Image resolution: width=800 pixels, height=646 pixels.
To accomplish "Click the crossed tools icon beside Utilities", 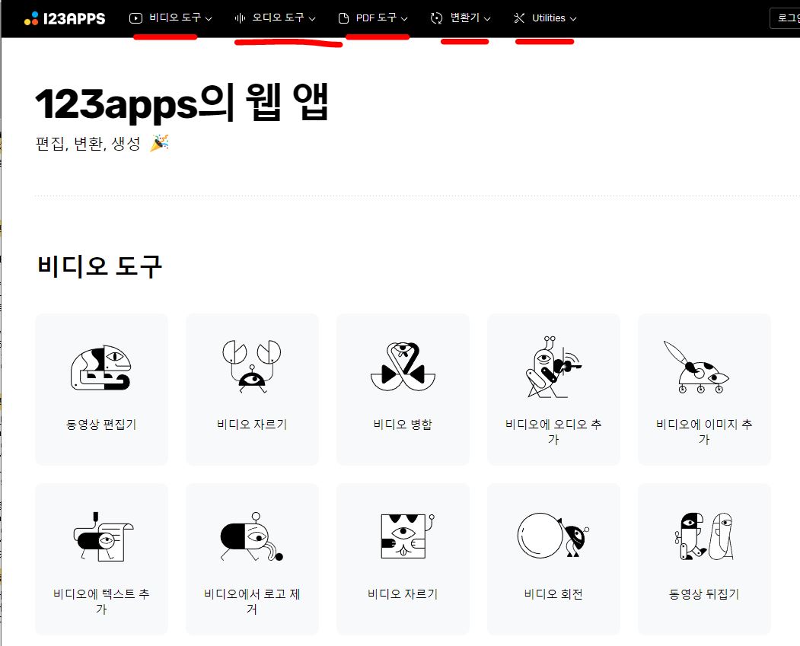I will pyautogui.click(x=519, y=18).
